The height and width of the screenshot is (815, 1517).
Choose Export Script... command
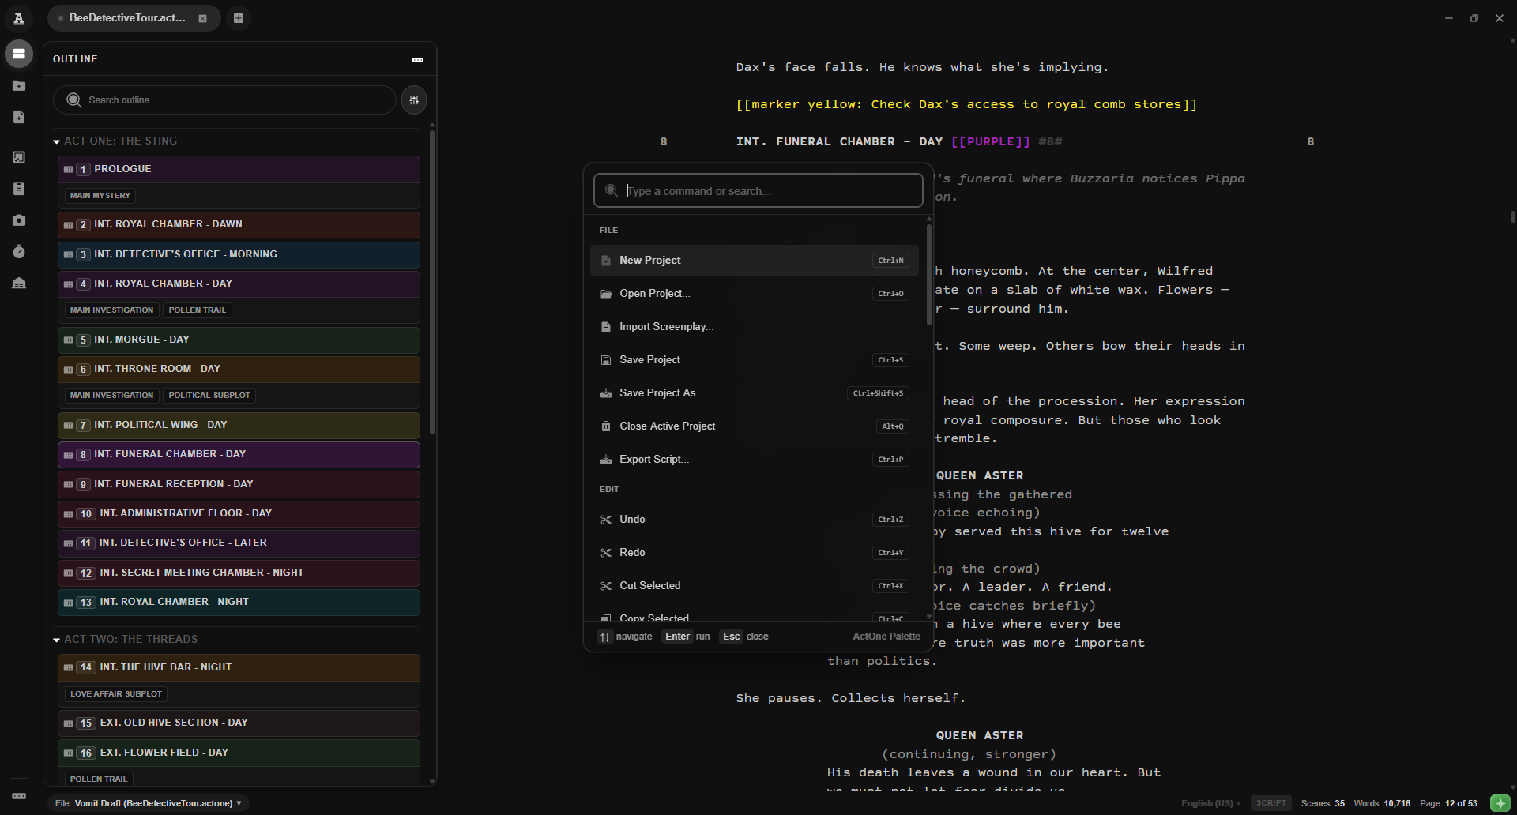[755, 460]
